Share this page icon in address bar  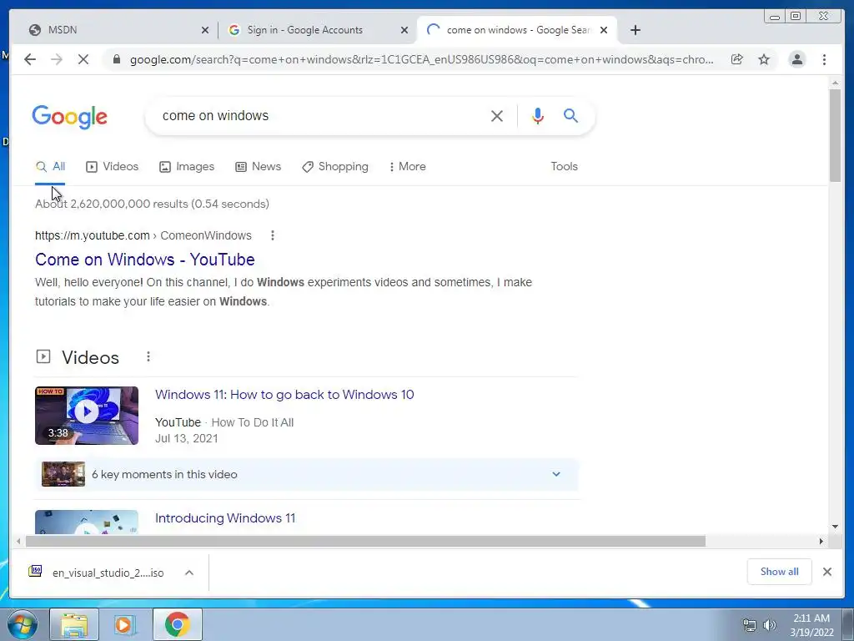click(737, 59)
